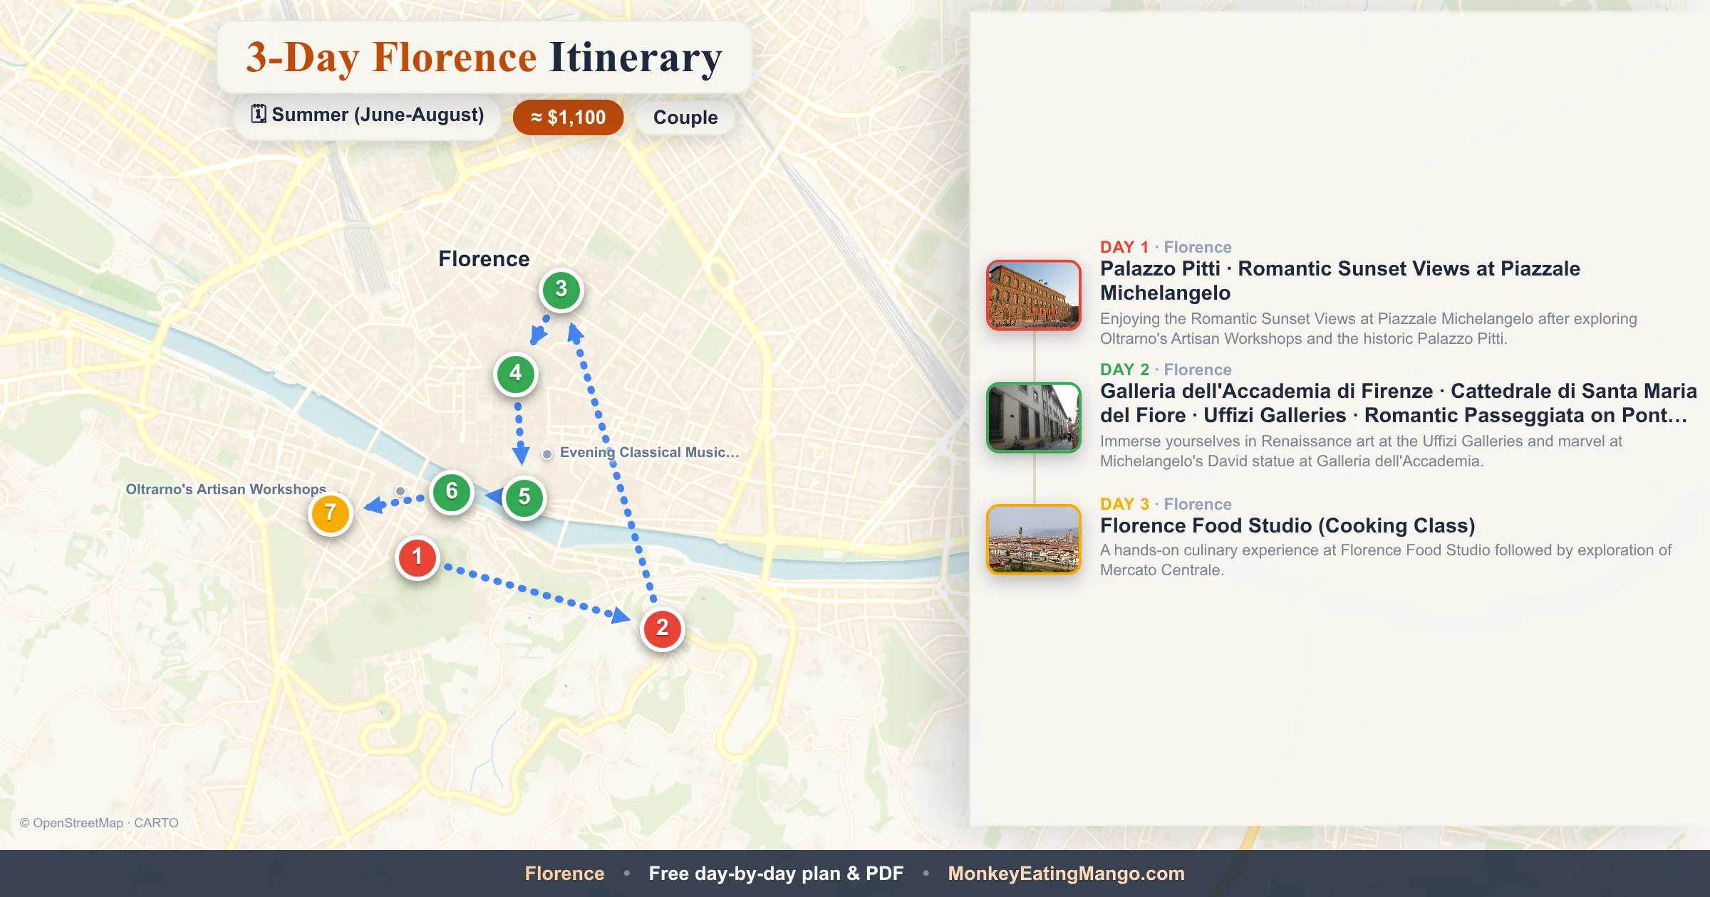Select green map marker 3
This screenshot has height=897, width=1710.
point(561,290)
